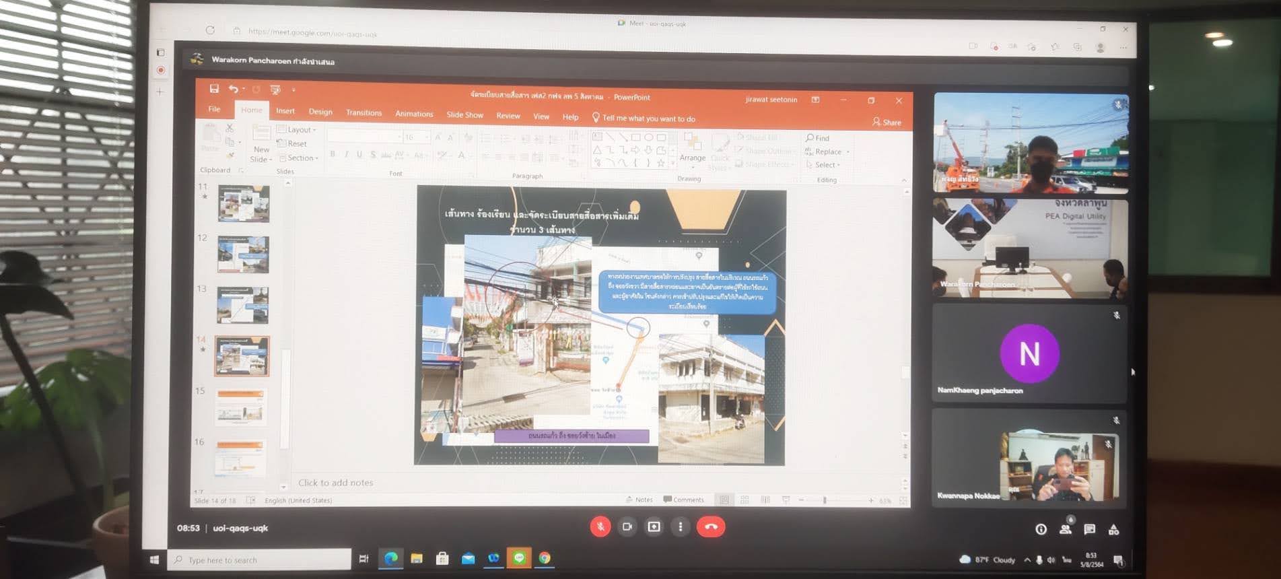Image resolution: width=1281 pixels, height=579 pixels.
Task: Click the zoom in plus button
Action: click(871, 500)
